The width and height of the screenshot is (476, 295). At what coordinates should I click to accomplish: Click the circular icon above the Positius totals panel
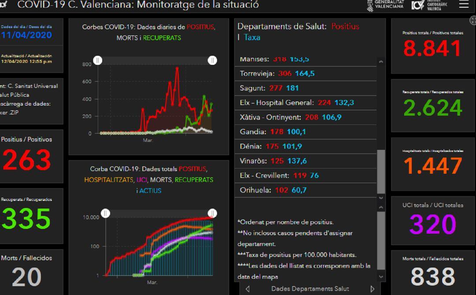473,19
